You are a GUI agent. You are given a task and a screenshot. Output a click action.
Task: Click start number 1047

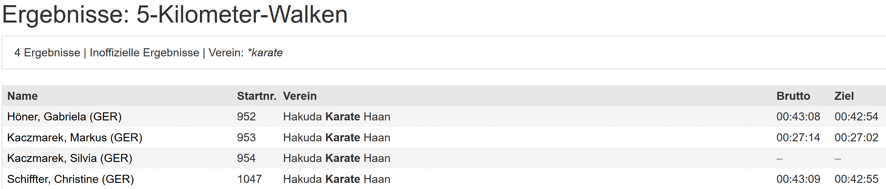click(x=249, y=179)
